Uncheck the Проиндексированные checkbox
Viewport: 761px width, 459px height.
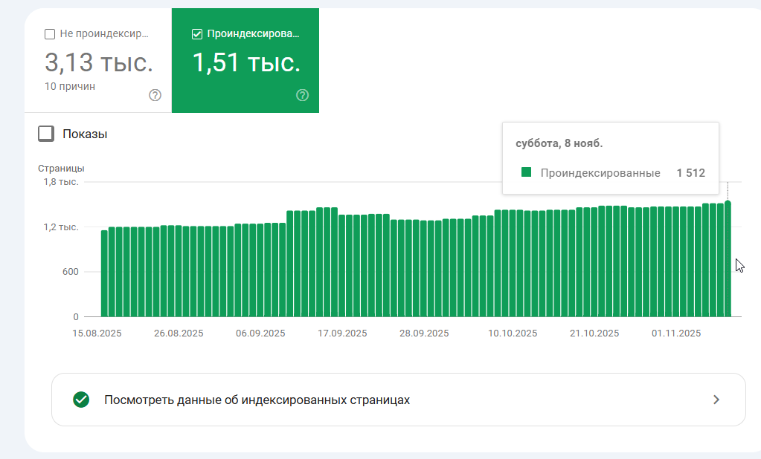(x=197, y=34)
